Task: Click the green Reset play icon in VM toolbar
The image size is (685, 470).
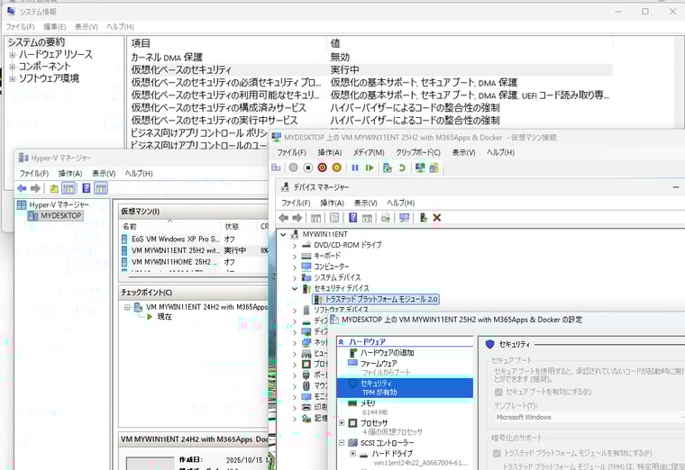Action: click(370, 167)
